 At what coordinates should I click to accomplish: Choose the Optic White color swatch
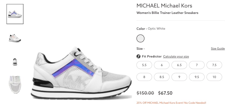[141, 39]
